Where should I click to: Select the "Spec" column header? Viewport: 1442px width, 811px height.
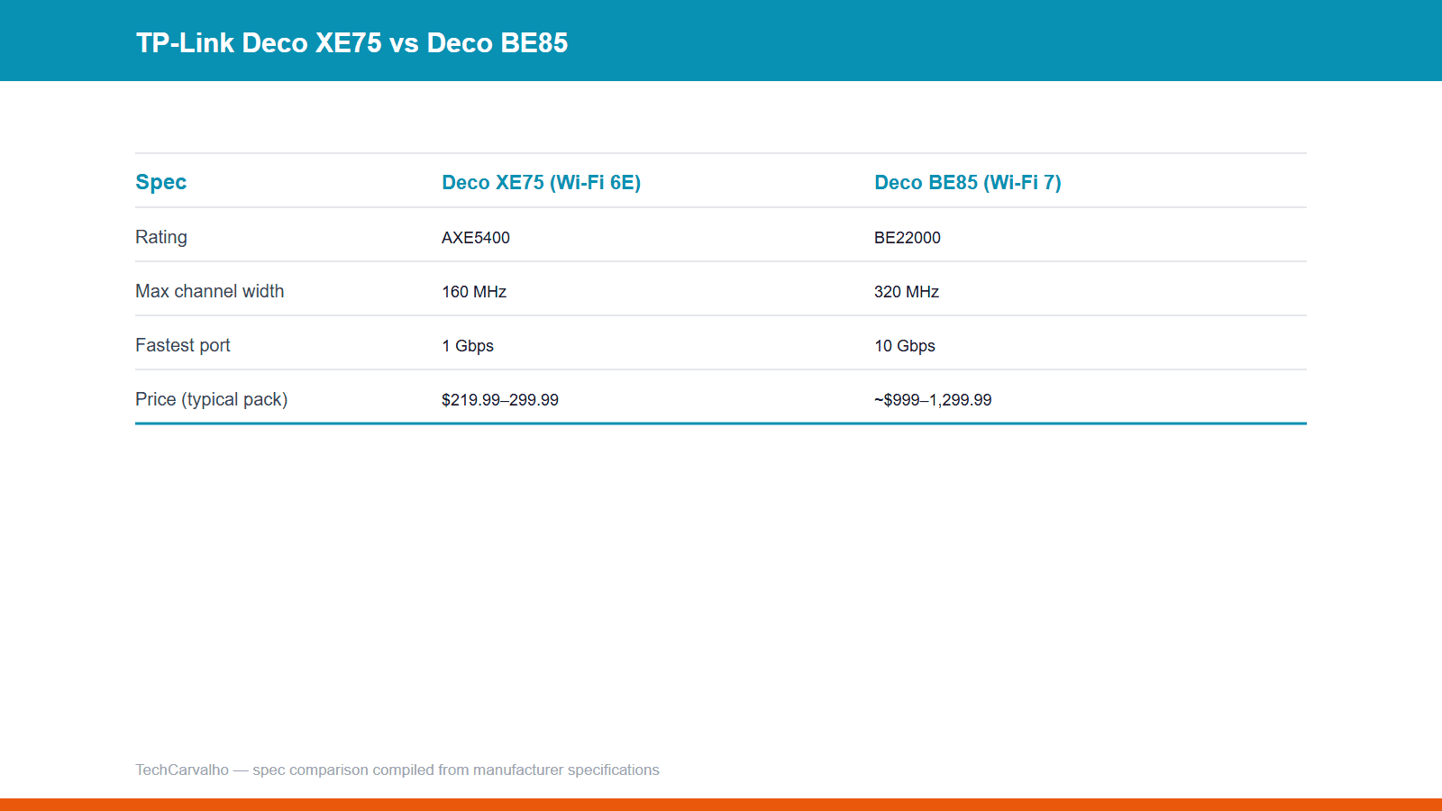click(161, 182)
